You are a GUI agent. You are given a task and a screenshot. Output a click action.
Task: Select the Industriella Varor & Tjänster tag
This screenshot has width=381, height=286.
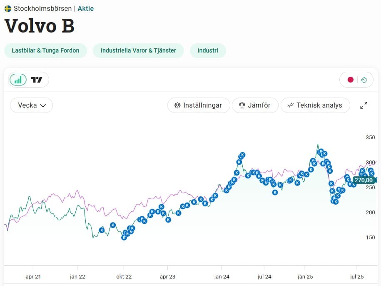pyautogui.click(x=138, y=50)
